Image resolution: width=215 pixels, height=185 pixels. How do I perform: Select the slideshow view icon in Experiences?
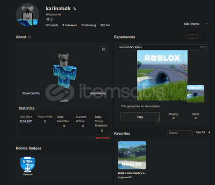coord(193,37)
